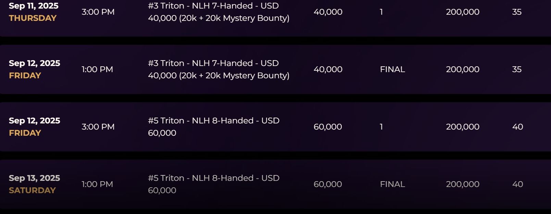
Task: Click the THURSDAY day label
Action: [x=33, y=18]
